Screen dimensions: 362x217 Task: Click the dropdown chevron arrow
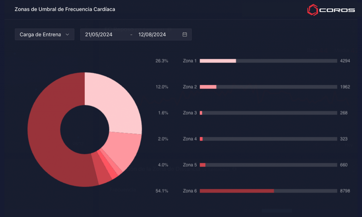pos(68,35)
